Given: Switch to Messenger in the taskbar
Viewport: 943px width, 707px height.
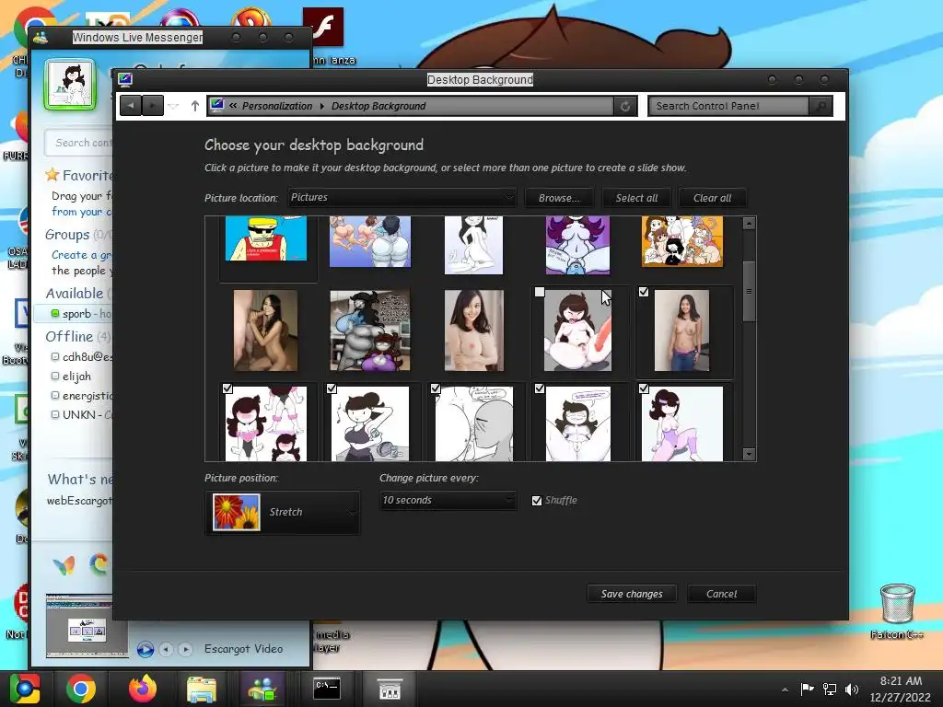Looking at the screenshot, I should tap(262, 689).
